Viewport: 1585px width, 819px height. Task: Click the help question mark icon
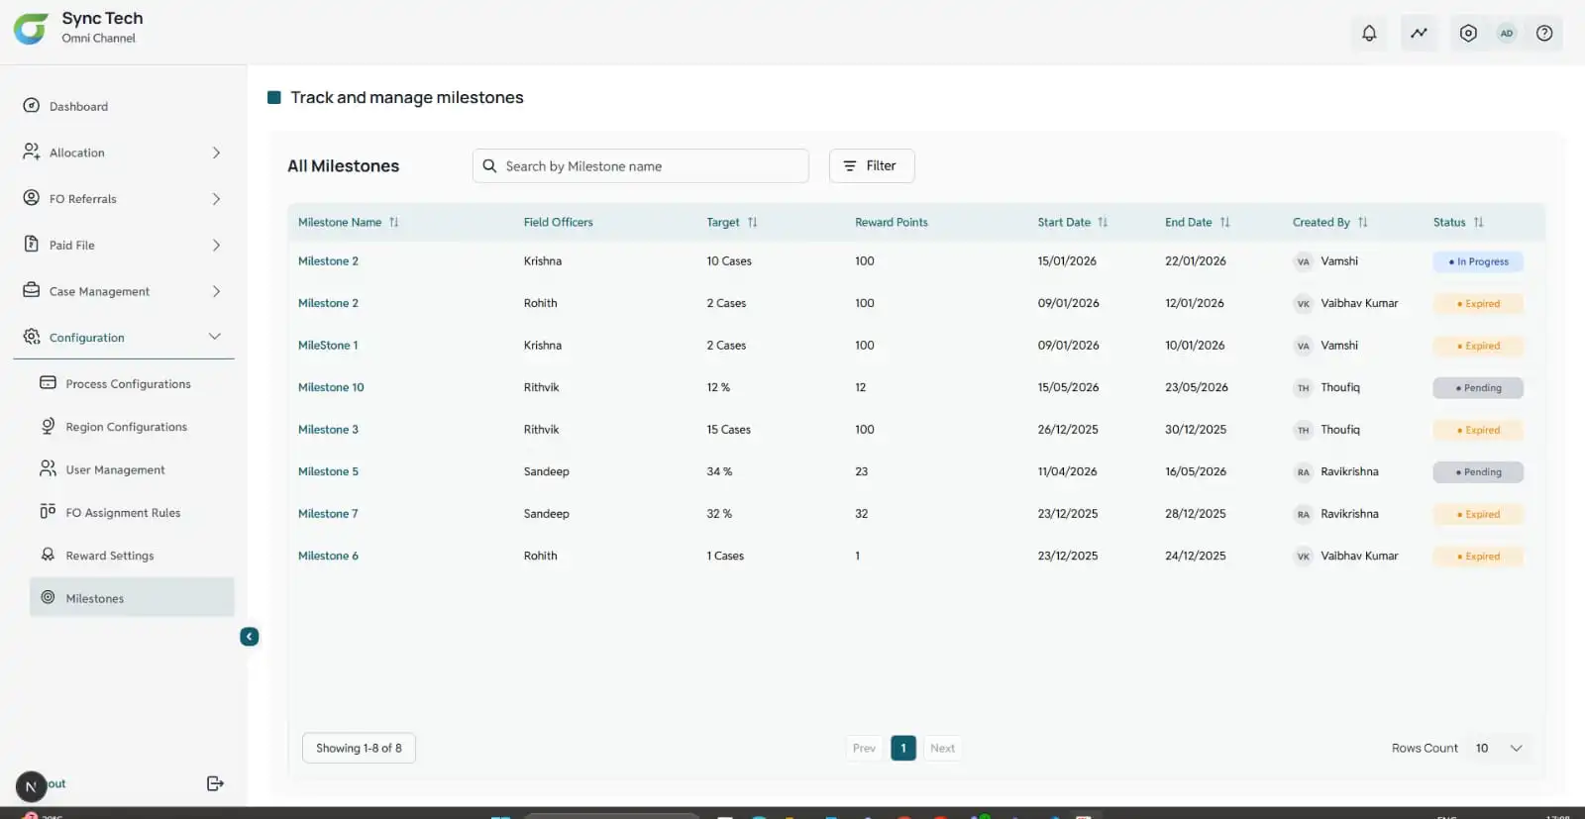point(1543,33)
